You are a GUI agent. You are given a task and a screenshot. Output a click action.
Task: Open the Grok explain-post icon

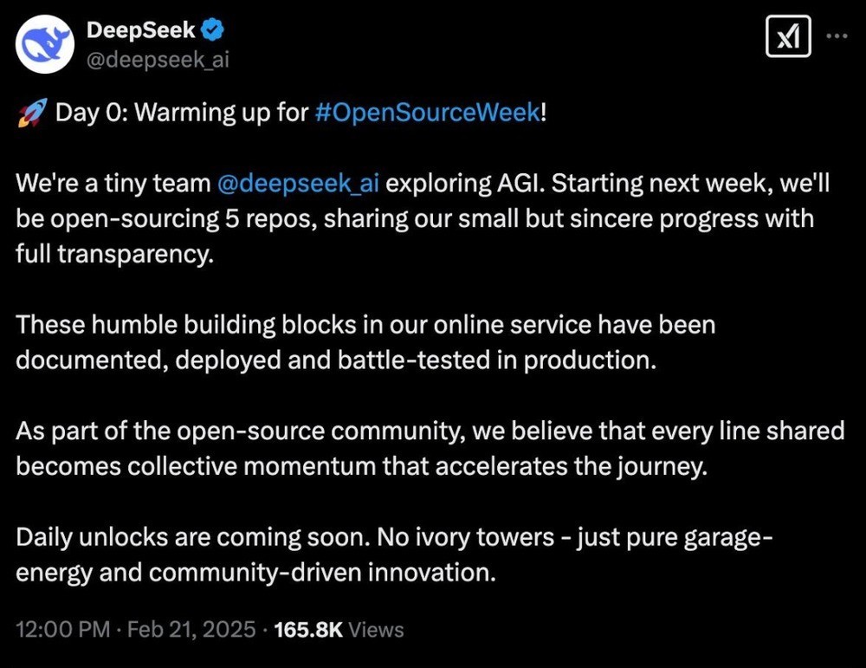[x=789, y=38]
